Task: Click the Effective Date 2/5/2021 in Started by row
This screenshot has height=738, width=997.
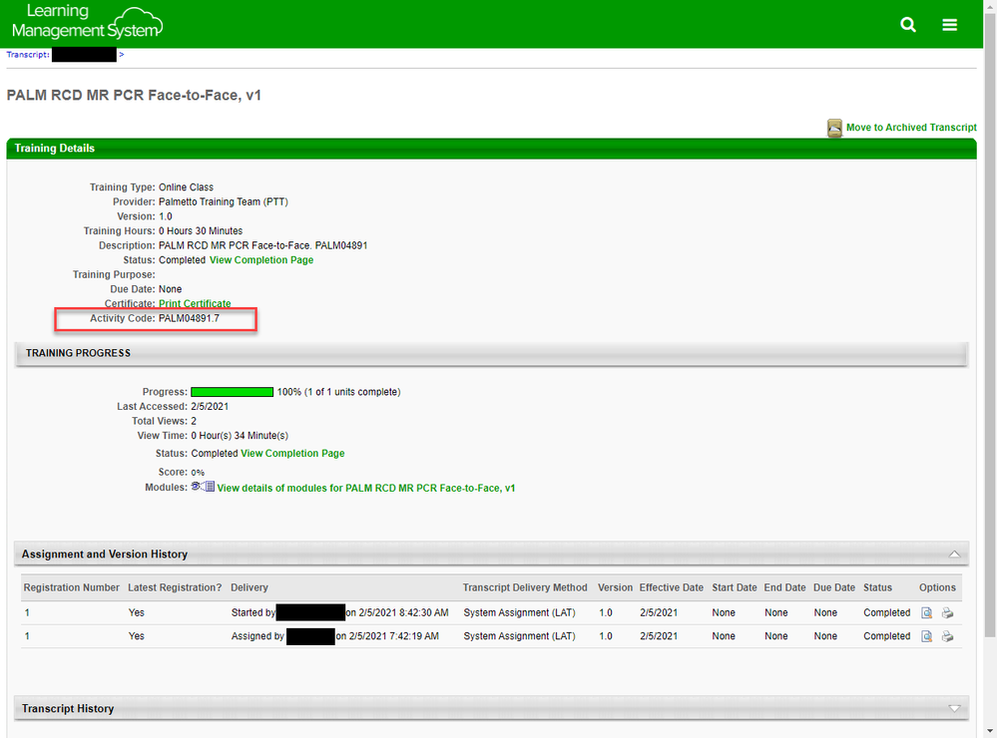Action: click(x=659, y=612)
